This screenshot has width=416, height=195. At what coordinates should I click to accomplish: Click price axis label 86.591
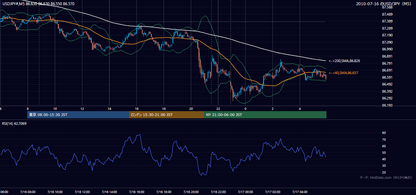coord(387,77)
